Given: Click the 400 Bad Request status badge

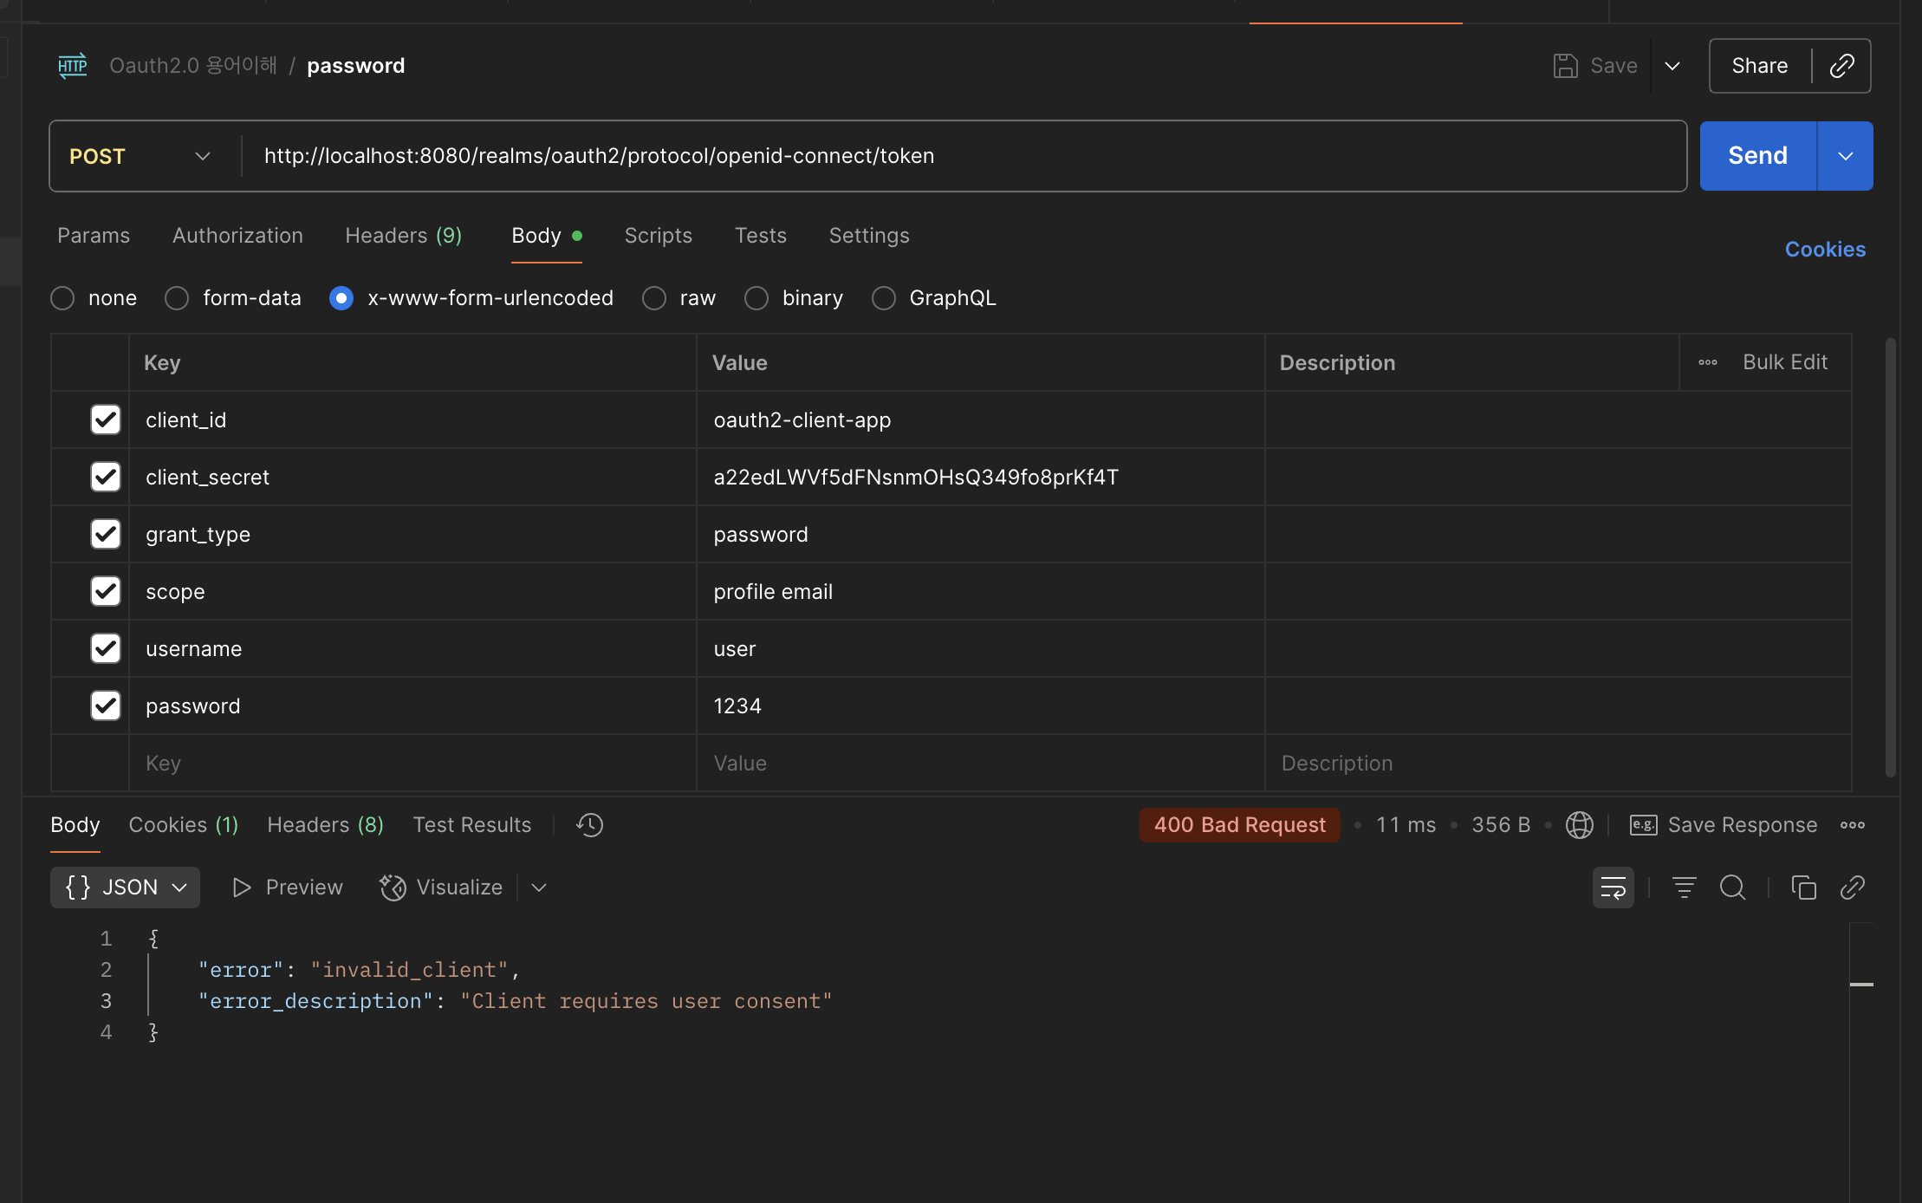Looking at the screenshot, I should tap(1240, 825).
